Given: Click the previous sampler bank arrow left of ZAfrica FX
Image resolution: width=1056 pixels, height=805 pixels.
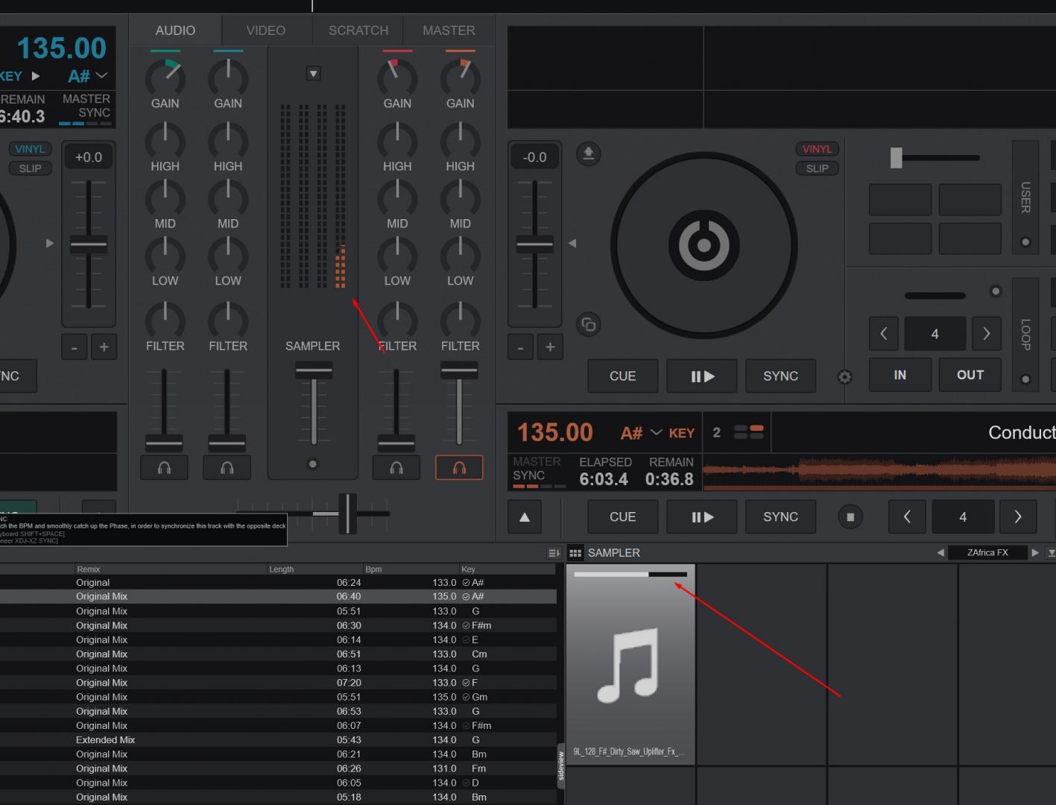Looking at the screenshot, I should click(940, 552).
